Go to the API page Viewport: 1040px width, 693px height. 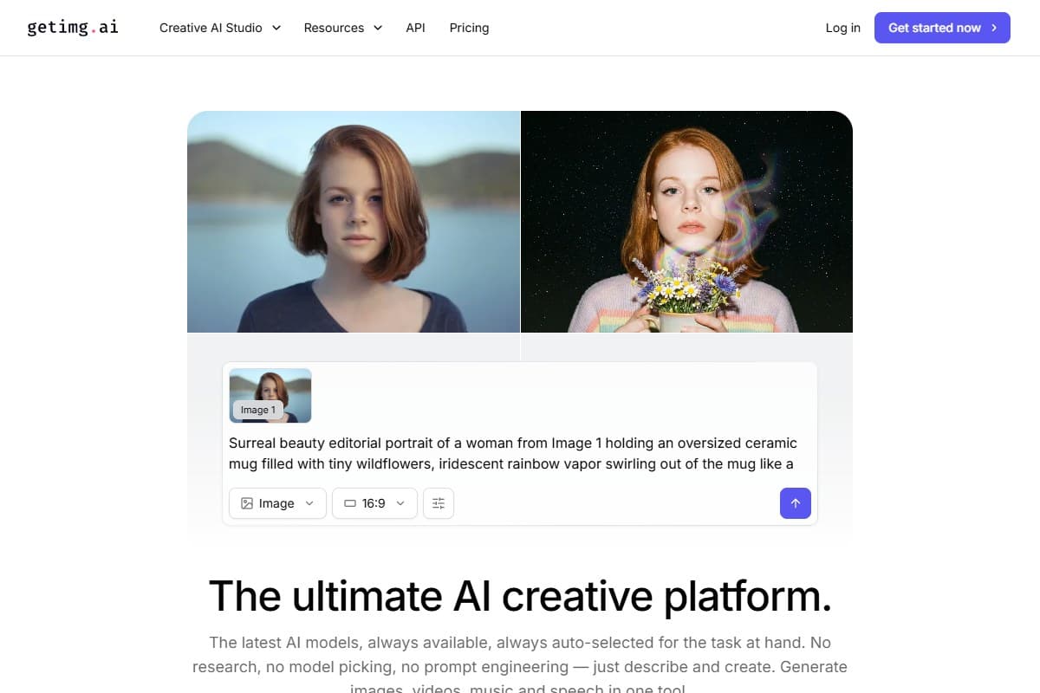(x=415, y=28)
